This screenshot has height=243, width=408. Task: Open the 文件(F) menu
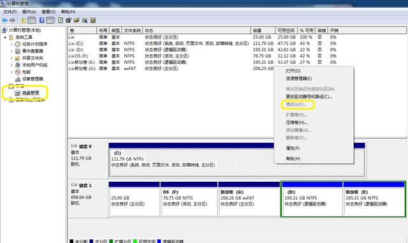pyautogui.click(x=10, y=11)
